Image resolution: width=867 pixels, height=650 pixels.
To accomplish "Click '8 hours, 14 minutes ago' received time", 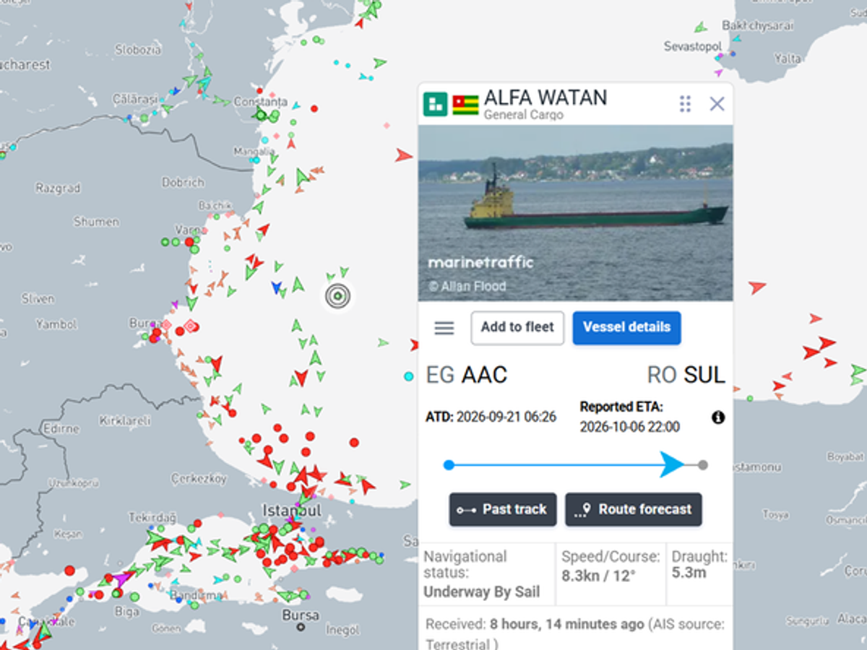I will tap(567, 625).
